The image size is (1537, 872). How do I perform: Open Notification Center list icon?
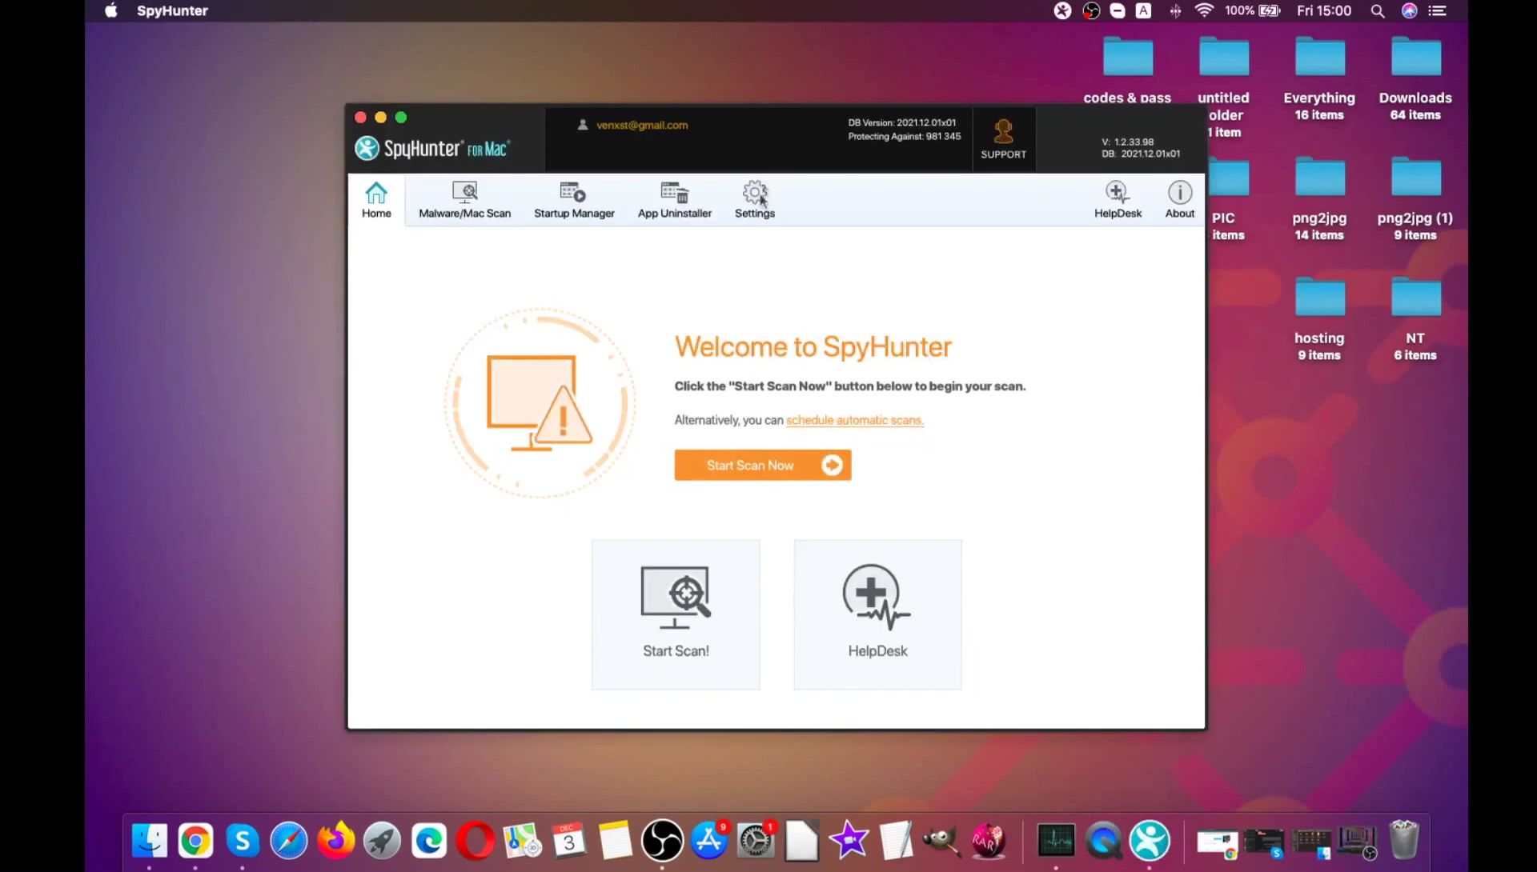[1438, 10]
